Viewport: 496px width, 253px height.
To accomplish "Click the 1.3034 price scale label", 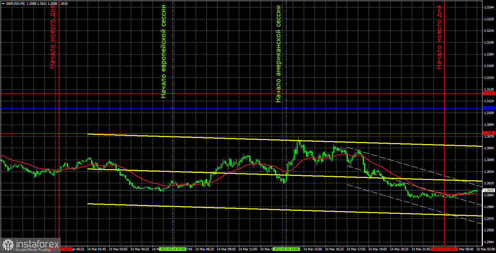I will pyautogui.click(x=489, y=172).
